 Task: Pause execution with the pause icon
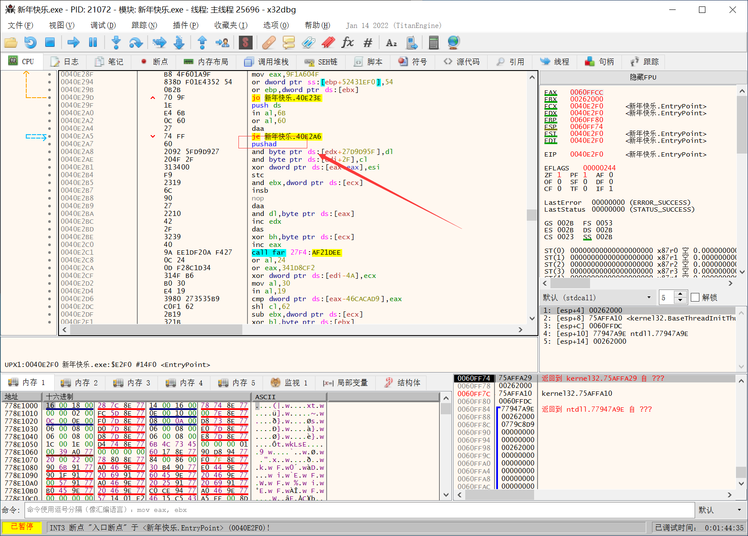click(93, 43)
